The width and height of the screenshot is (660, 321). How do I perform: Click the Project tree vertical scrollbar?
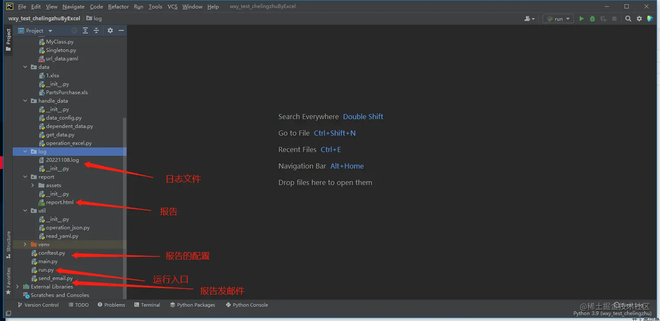[x=125, y=208]
